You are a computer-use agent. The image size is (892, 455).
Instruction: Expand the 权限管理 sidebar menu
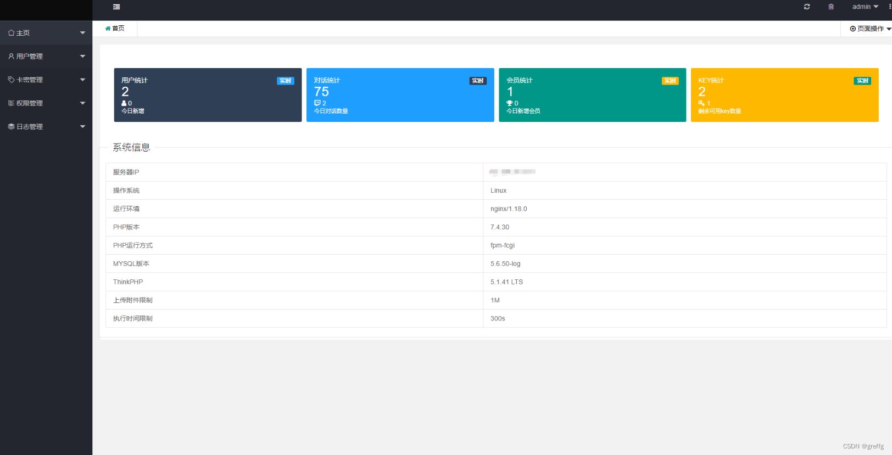[x=46, y=103]
